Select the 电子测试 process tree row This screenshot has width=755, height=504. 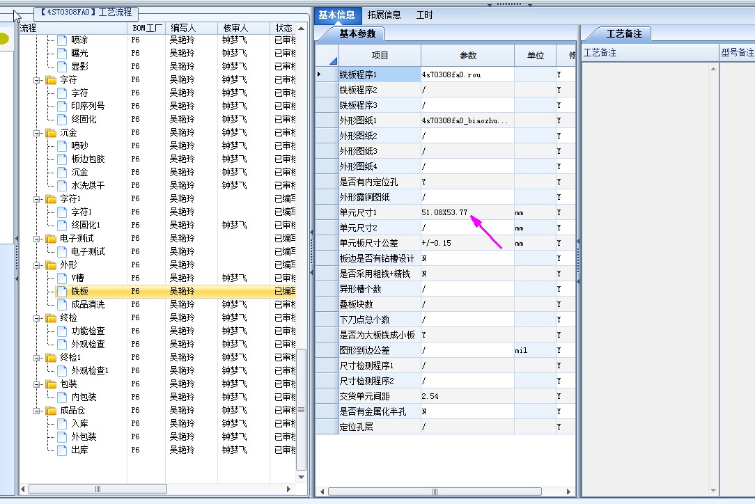click(88, 252)
